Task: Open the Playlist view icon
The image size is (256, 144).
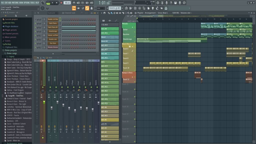Action: tap(126, 8)
